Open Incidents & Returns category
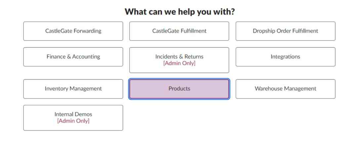Image resolution: width=357 pixels, height=142 pixels. pos(179,60)
